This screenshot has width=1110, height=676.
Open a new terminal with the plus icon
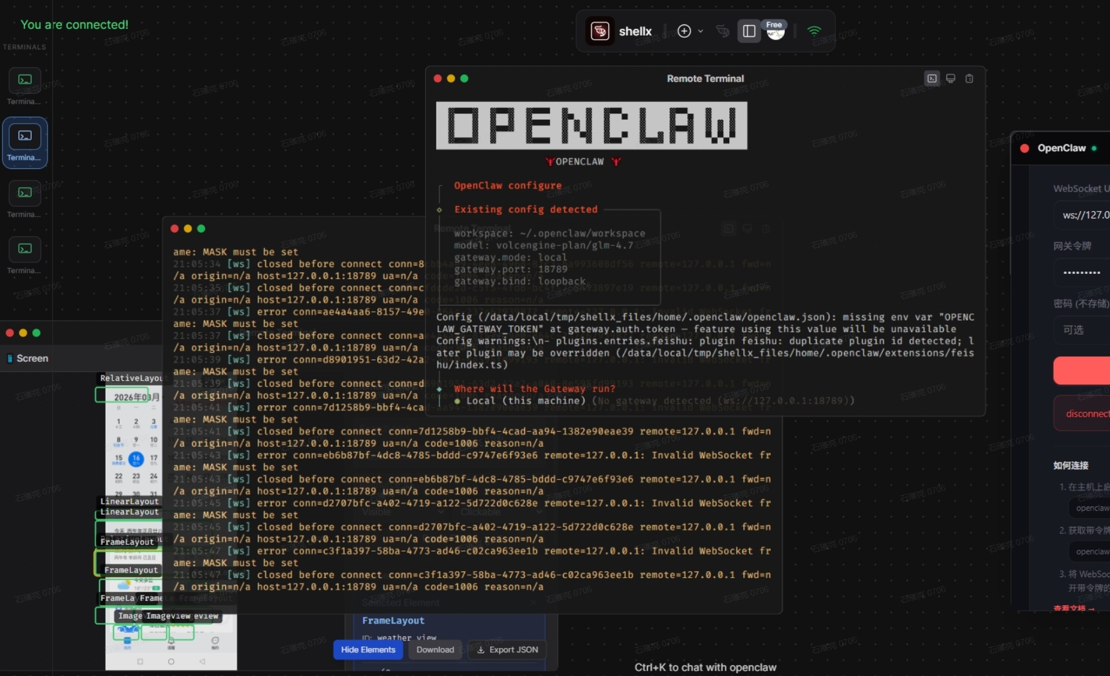point(683,31)
